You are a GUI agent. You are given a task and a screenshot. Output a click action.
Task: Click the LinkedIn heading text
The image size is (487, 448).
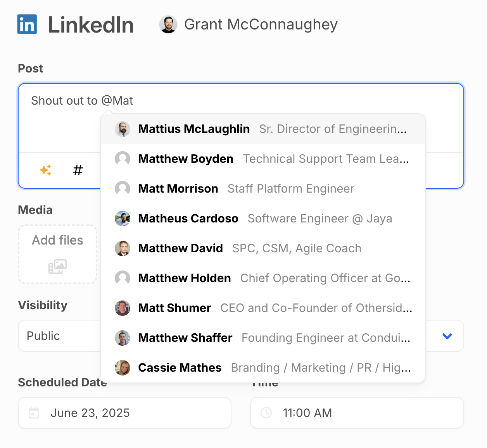[x=91, y=25]
